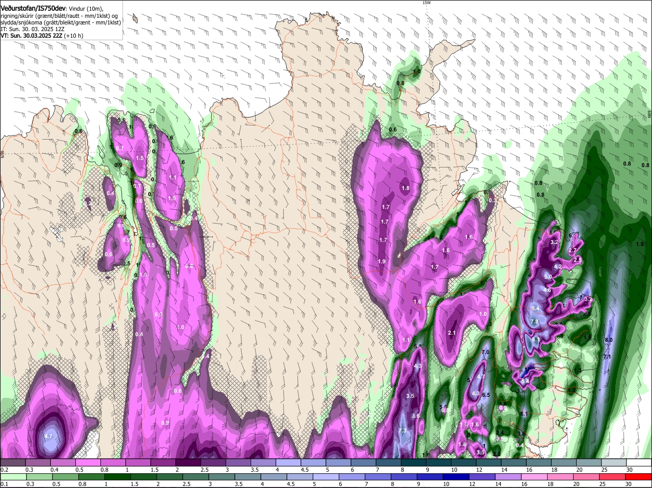Click the 6.1 value on the map
Viewport: 652px width, 488px height.
pos(524,414)
